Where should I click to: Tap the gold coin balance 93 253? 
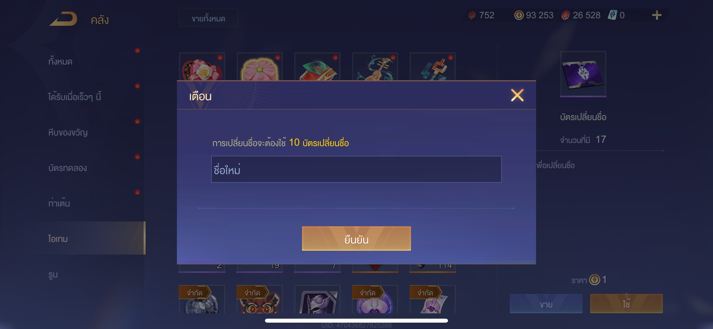click(x=534, y=15)
